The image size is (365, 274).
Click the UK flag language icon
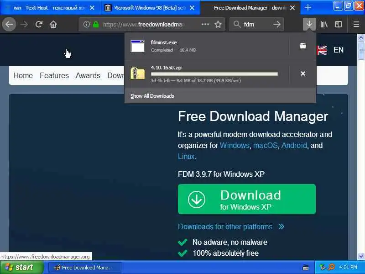tap(322, 50)
